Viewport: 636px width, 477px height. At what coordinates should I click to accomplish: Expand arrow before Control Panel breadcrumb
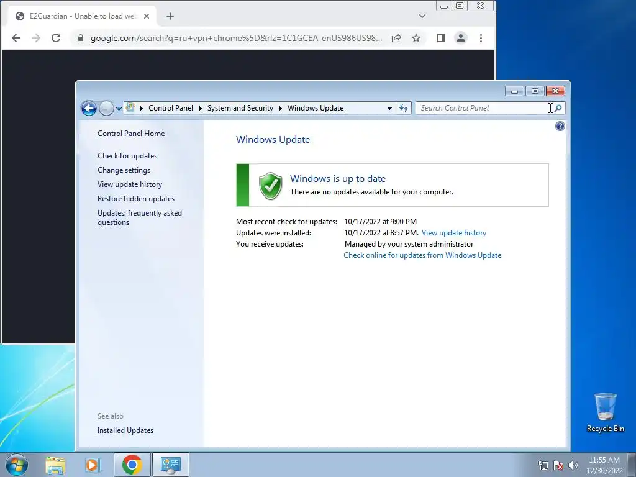pos(141,108)
